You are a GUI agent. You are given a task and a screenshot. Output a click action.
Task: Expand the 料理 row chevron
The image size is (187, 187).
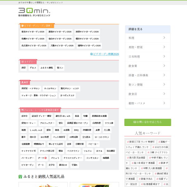click(x=164, y=38)
